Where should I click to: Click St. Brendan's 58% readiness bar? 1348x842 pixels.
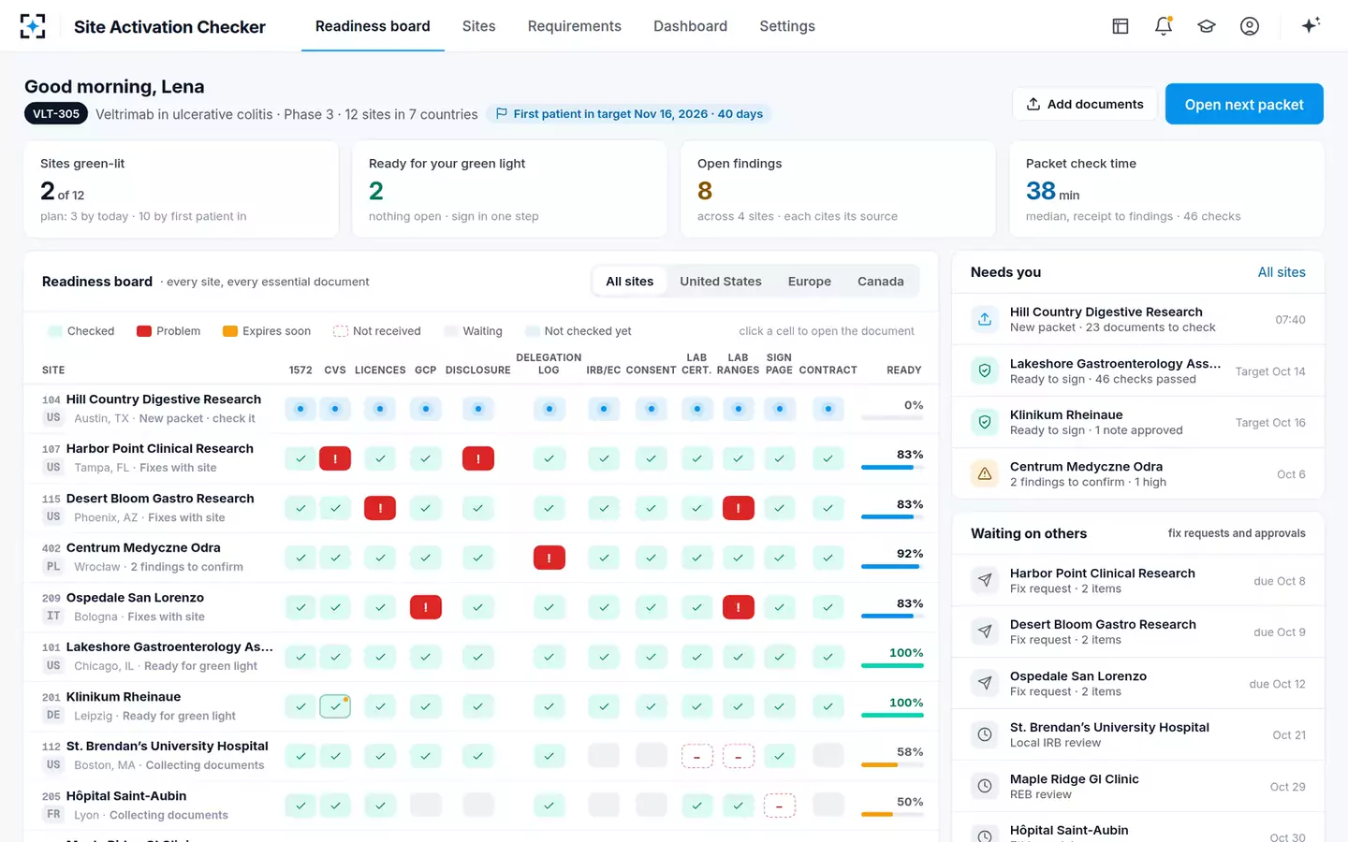[x=892, y=764]
